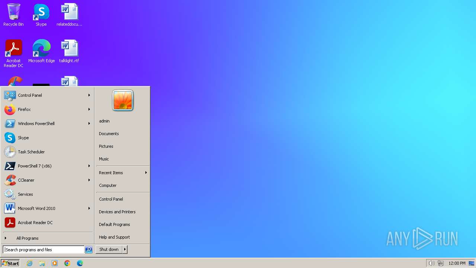Click the Search programs and files box

coord(44,250)
